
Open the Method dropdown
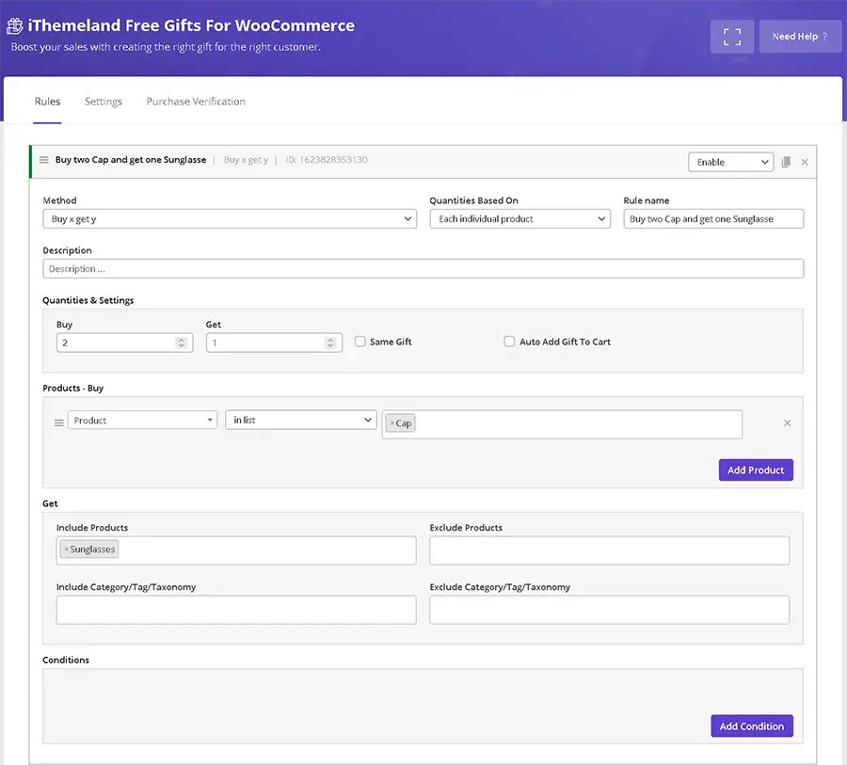pyautogui.click(x=230, y=219)
